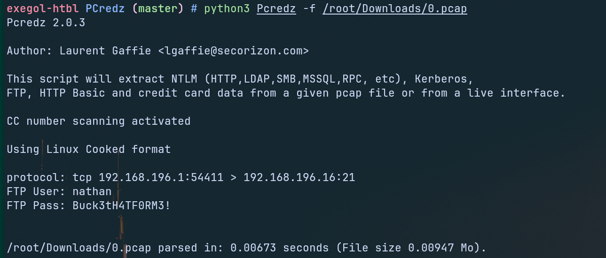606x258 pixels.
Task: Click the destination address 192.168.196.16:21
Action: (299, 177)
